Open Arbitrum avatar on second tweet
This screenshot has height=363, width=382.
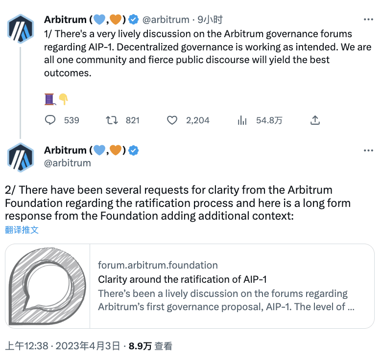click(x=21, y=157)
